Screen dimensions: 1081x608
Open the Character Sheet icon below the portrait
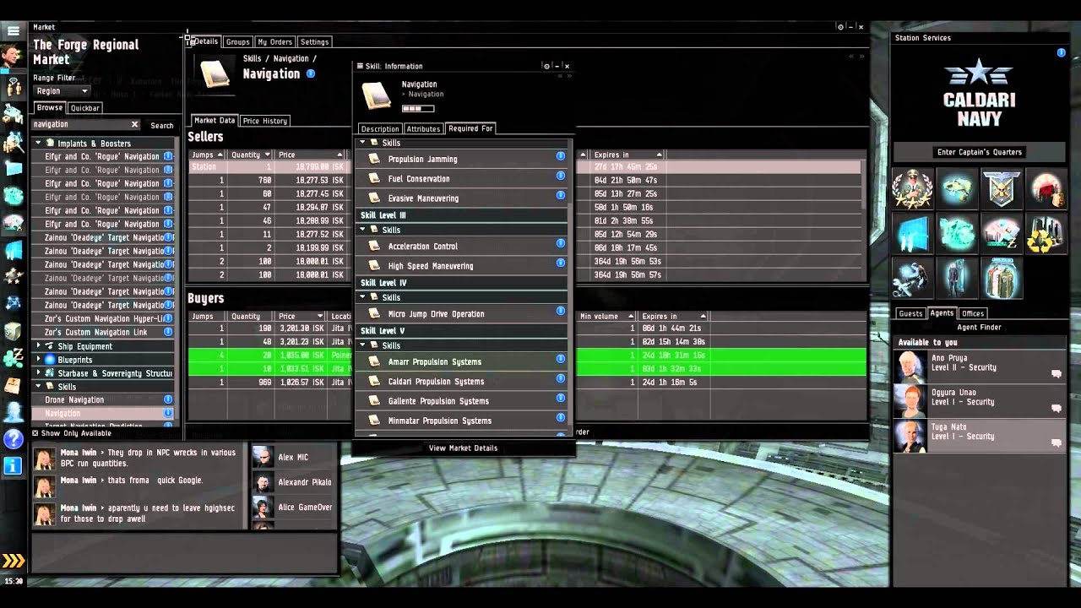pyautogui.click(x=13, y=85)
